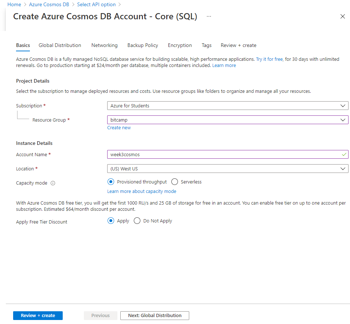Go to the Tags tab
This screenshot has height=324, width=350.
coord(207,45)
